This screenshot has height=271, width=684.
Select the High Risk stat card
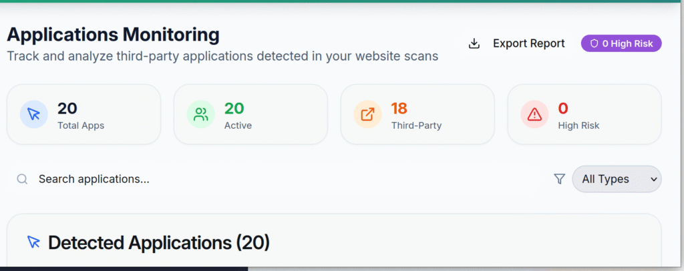click(x=584, y=114)
